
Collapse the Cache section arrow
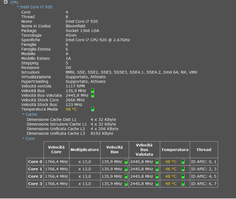click(23, 114)
